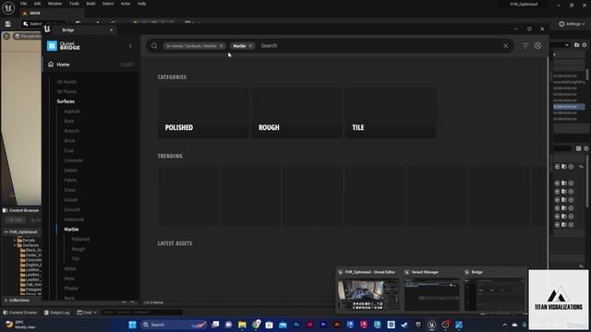Screen dimensions: 591x332
Task: Open the Content Drawer
Action: tap(20, 313)
